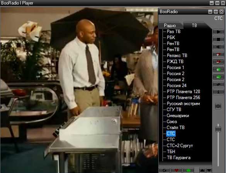226x173 pixels.
Task: Open settings via the wrench icon
Action: coord(218,84)
